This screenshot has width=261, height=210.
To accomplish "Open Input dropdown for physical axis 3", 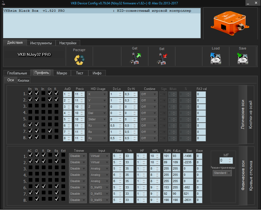I will click(100, 169).
